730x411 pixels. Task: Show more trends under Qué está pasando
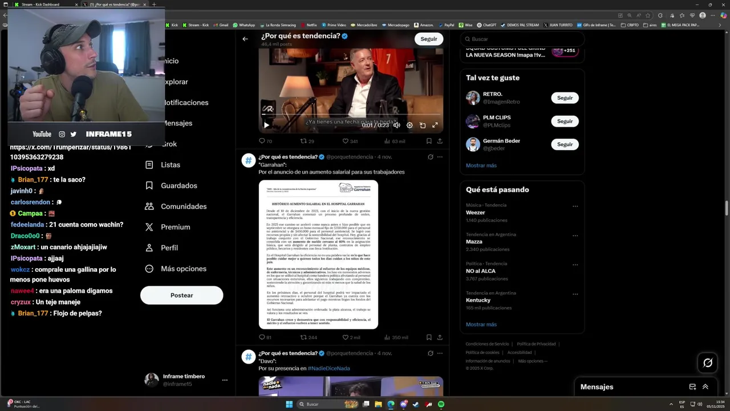(481, 324)
